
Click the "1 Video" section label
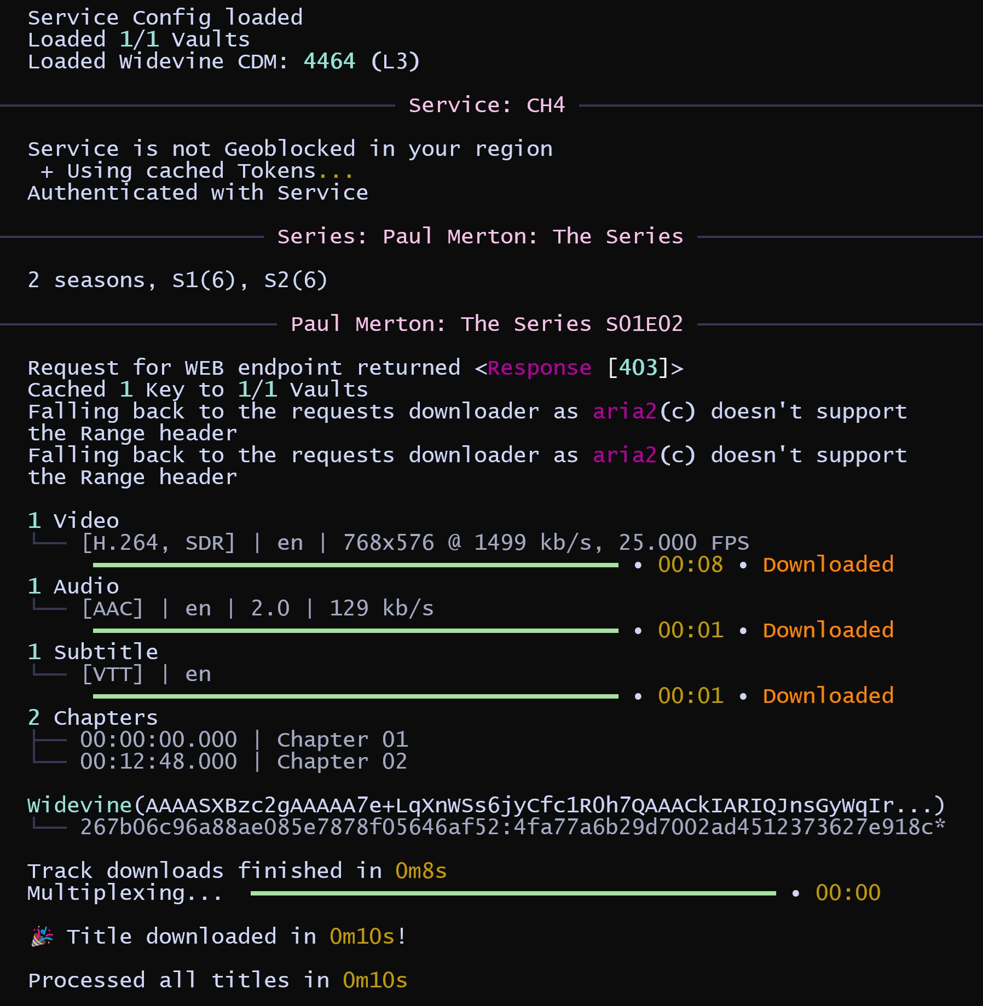point(73,521)
